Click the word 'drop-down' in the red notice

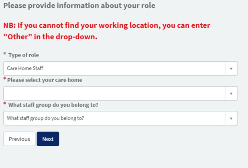76,37
